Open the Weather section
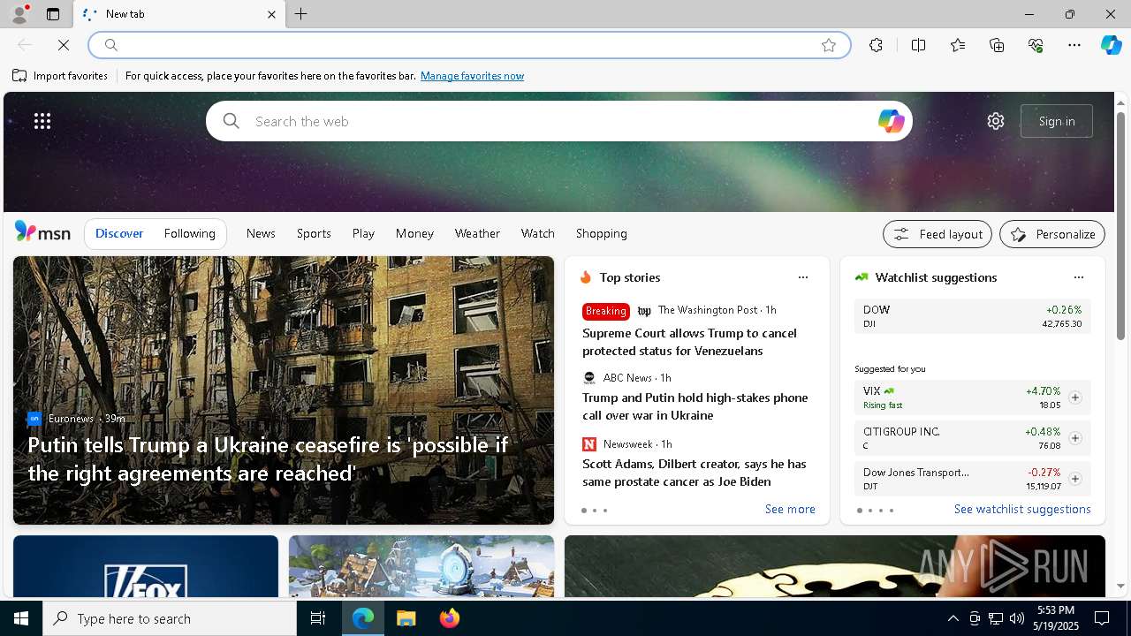 pos(477,233)
